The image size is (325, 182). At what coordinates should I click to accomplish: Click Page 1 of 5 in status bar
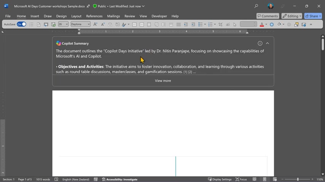(25, 179)
